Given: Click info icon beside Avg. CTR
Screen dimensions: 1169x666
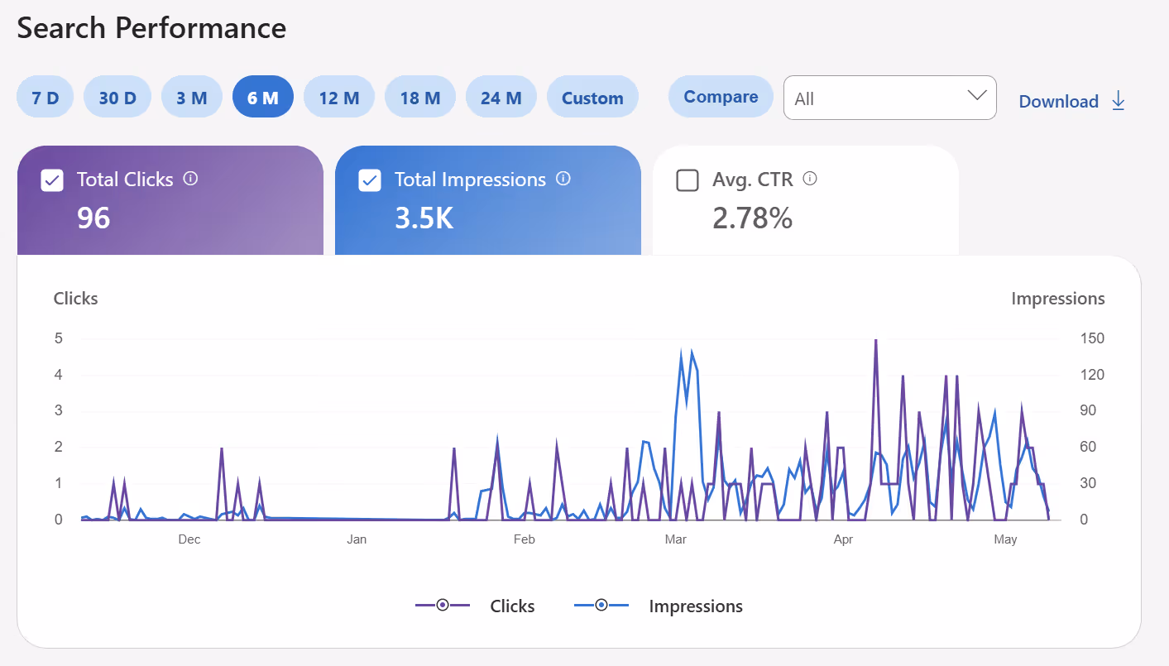Looking at the screenshot, I should coord(810,178).
